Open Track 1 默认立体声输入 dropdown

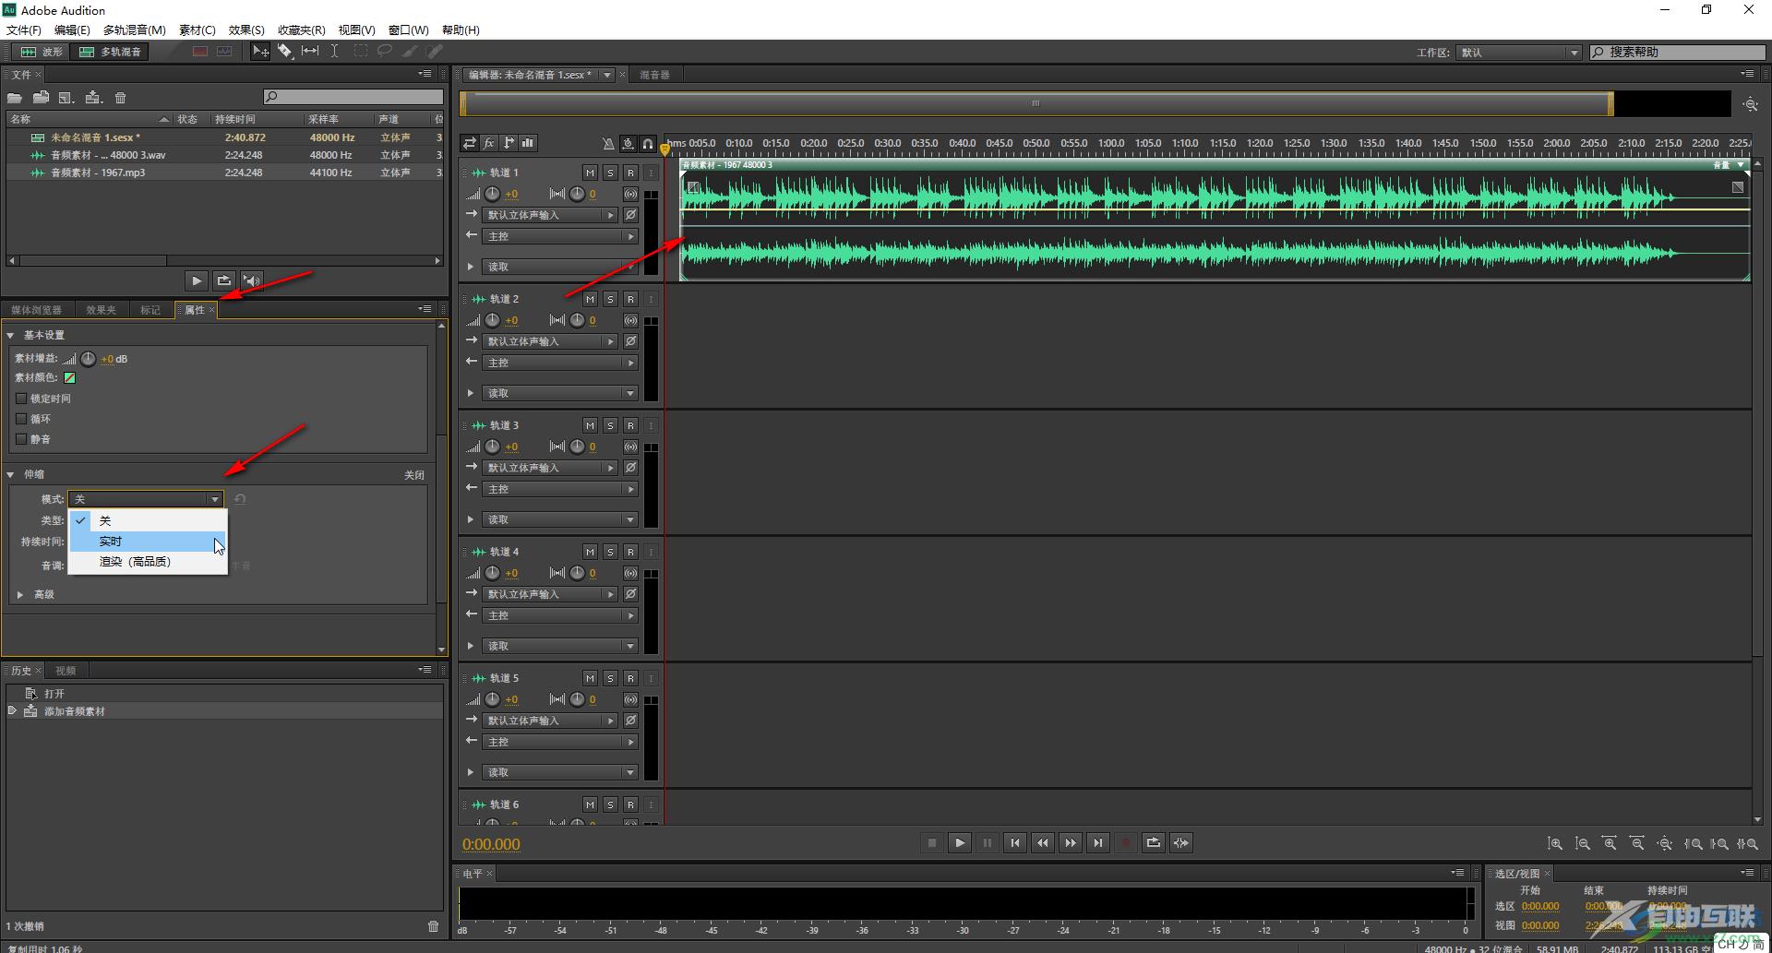click(x=552, y=215)
